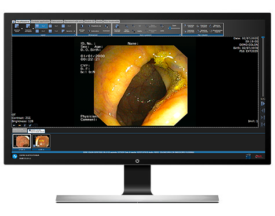Screen dimensions: 275x216
Task: Open the series layout selector dropdown arrow
Action: pyautogui.click(x=22, y=28)
